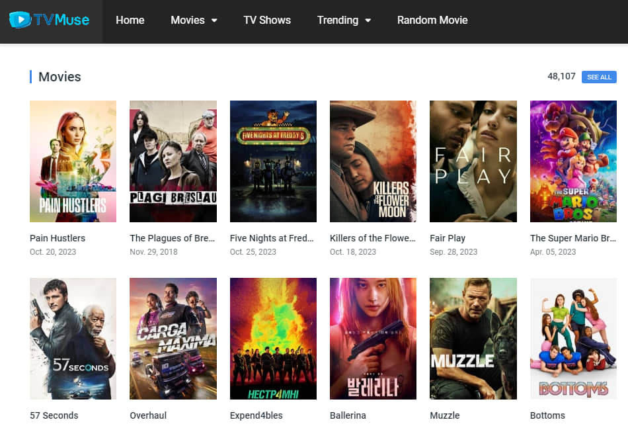Select the Oct. 18, 2023 date
Viewport: 628px width, 426px height.
coord(352,251)
